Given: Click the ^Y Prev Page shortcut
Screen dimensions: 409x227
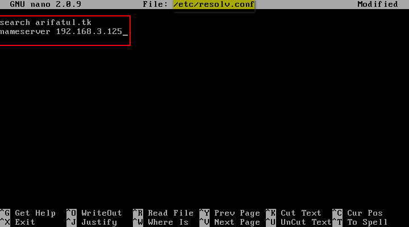Looking at the screenshot, I should click(x=230, y=213).
